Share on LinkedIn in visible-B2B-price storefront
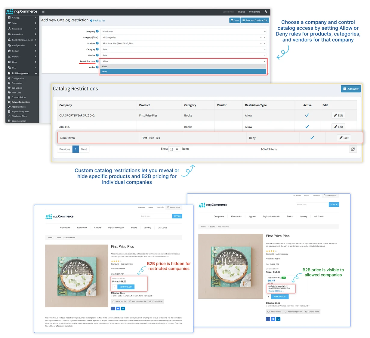This screenshot has height=338, width=370. pos(278,319)
